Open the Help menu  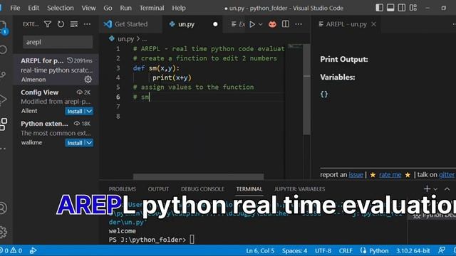pos(179,8)
